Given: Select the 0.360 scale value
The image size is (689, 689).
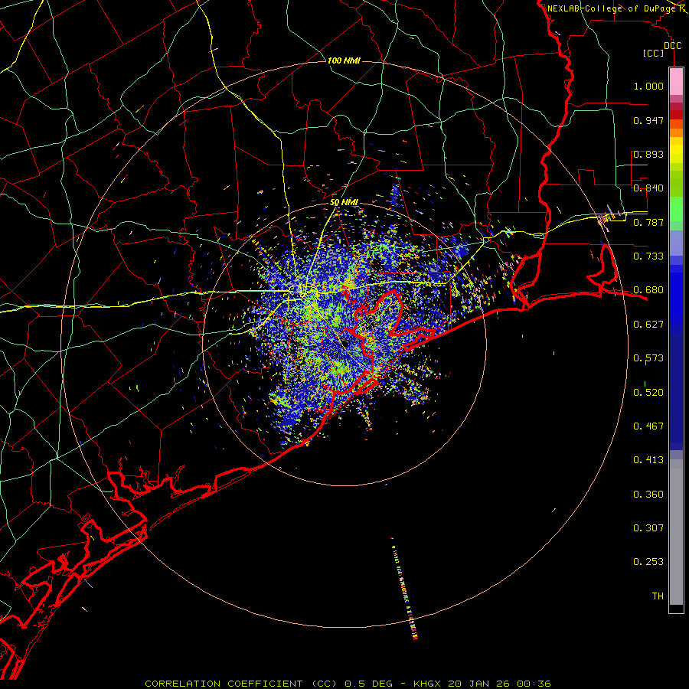Looking at the screenshot, I should click(648, 495).
